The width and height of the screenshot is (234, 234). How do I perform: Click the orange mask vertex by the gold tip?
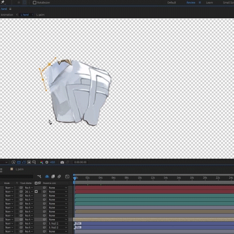click(x=49, y=64)
